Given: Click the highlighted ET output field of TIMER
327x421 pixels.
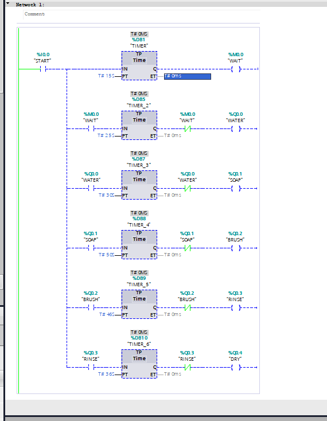Looking at the screenshot, I should [x=188, y=76].
